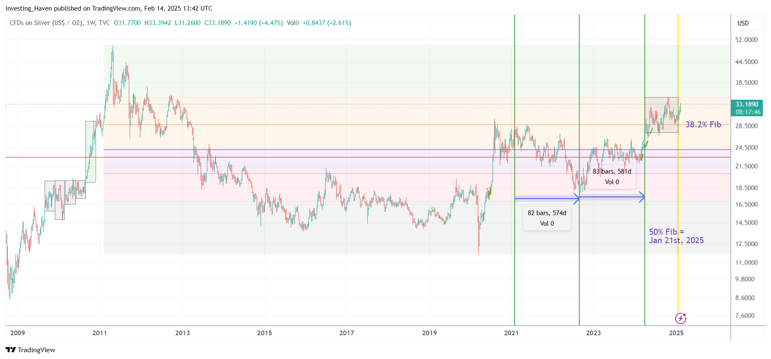Click the '38.2% Fib' annotation text
The height and width of the screenshot is (359, 771).
point(703,124)
